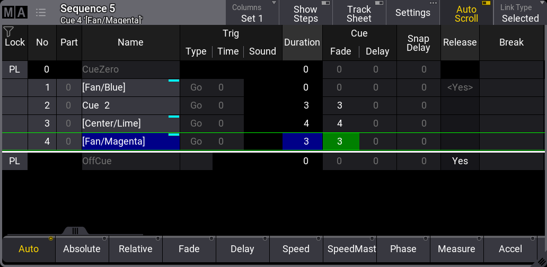Disable Auto Scroll
Image resolution: width=547 pixels, height=267 pixels.
click(466, 13)
